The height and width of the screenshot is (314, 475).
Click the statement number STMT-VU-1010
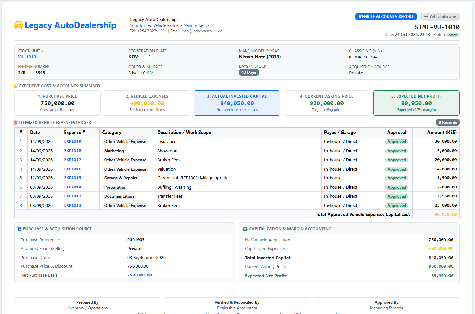point(437,27)
